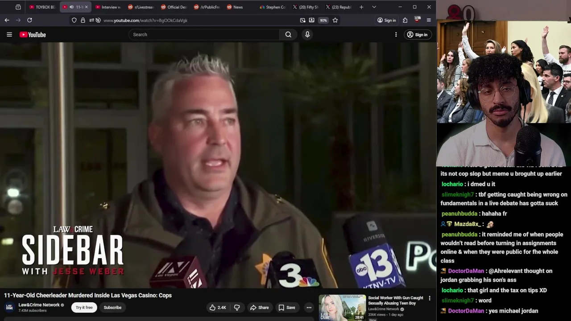Click the blocked autoplay icon in address bar
The width and height of the screenshot is (571, 321).
pos(98,20)
